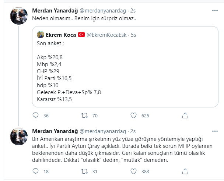The width and height of the screenshot is (224, 181).
Task: Reply to the tweet with 18 replies
Action: coord(36,171)
